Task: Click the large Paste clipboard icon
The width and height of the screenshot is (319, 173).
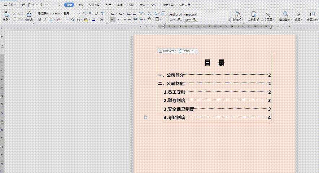Action: pos(6,14)
